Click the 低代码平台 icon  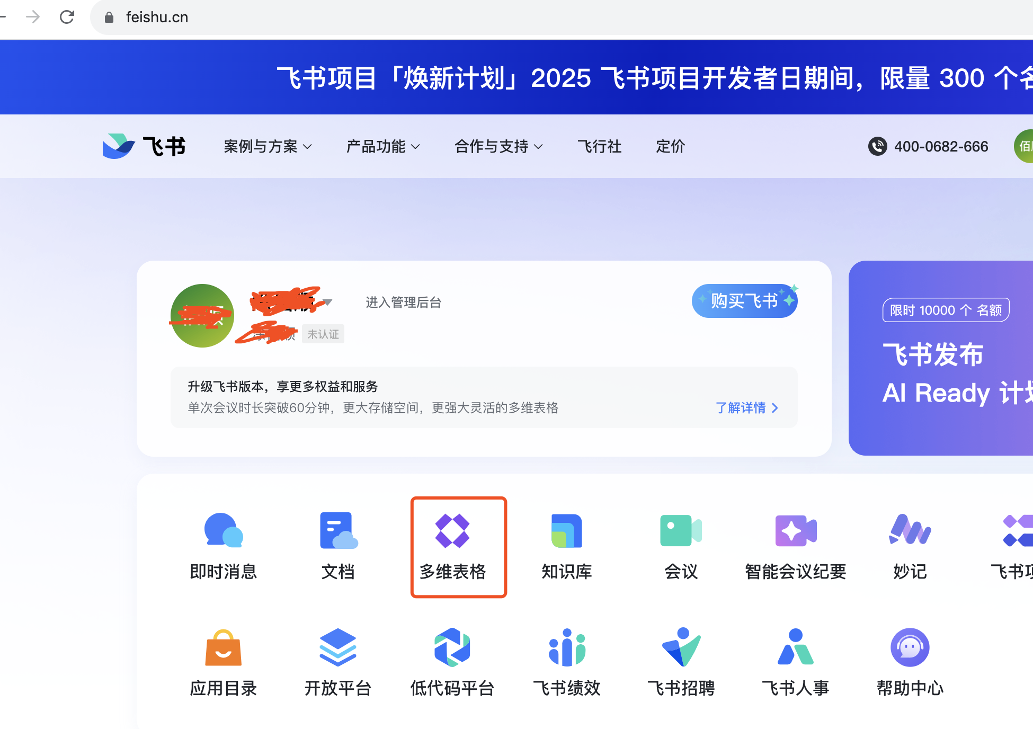click(452, 648)
